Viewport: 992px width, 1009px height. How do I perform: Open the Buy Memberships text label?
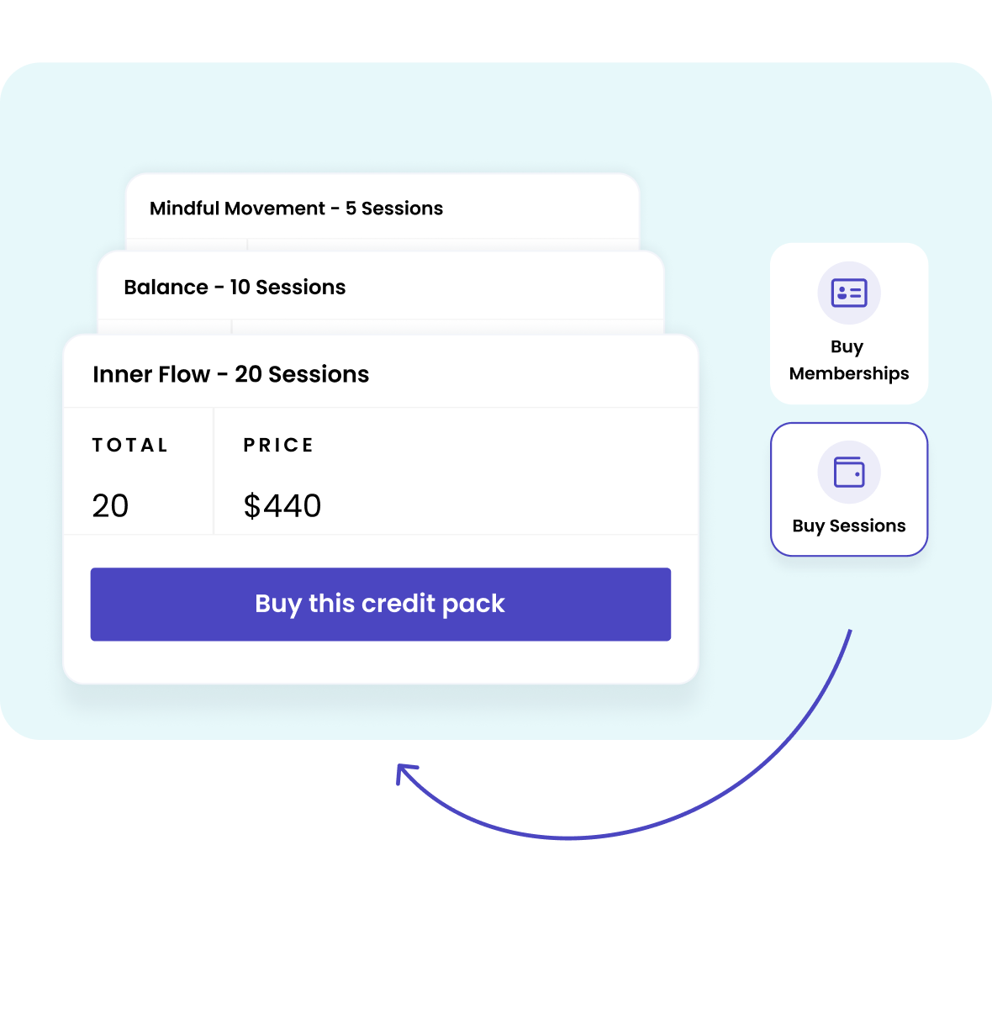[848, 360]
